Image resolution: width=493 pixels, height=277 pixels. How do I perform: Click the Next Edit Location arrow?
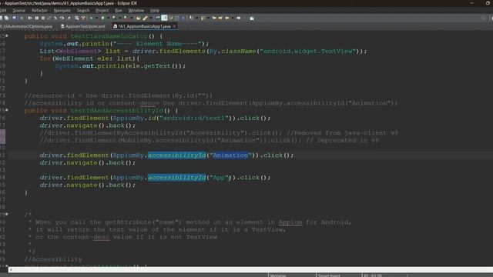click(220, 18)
